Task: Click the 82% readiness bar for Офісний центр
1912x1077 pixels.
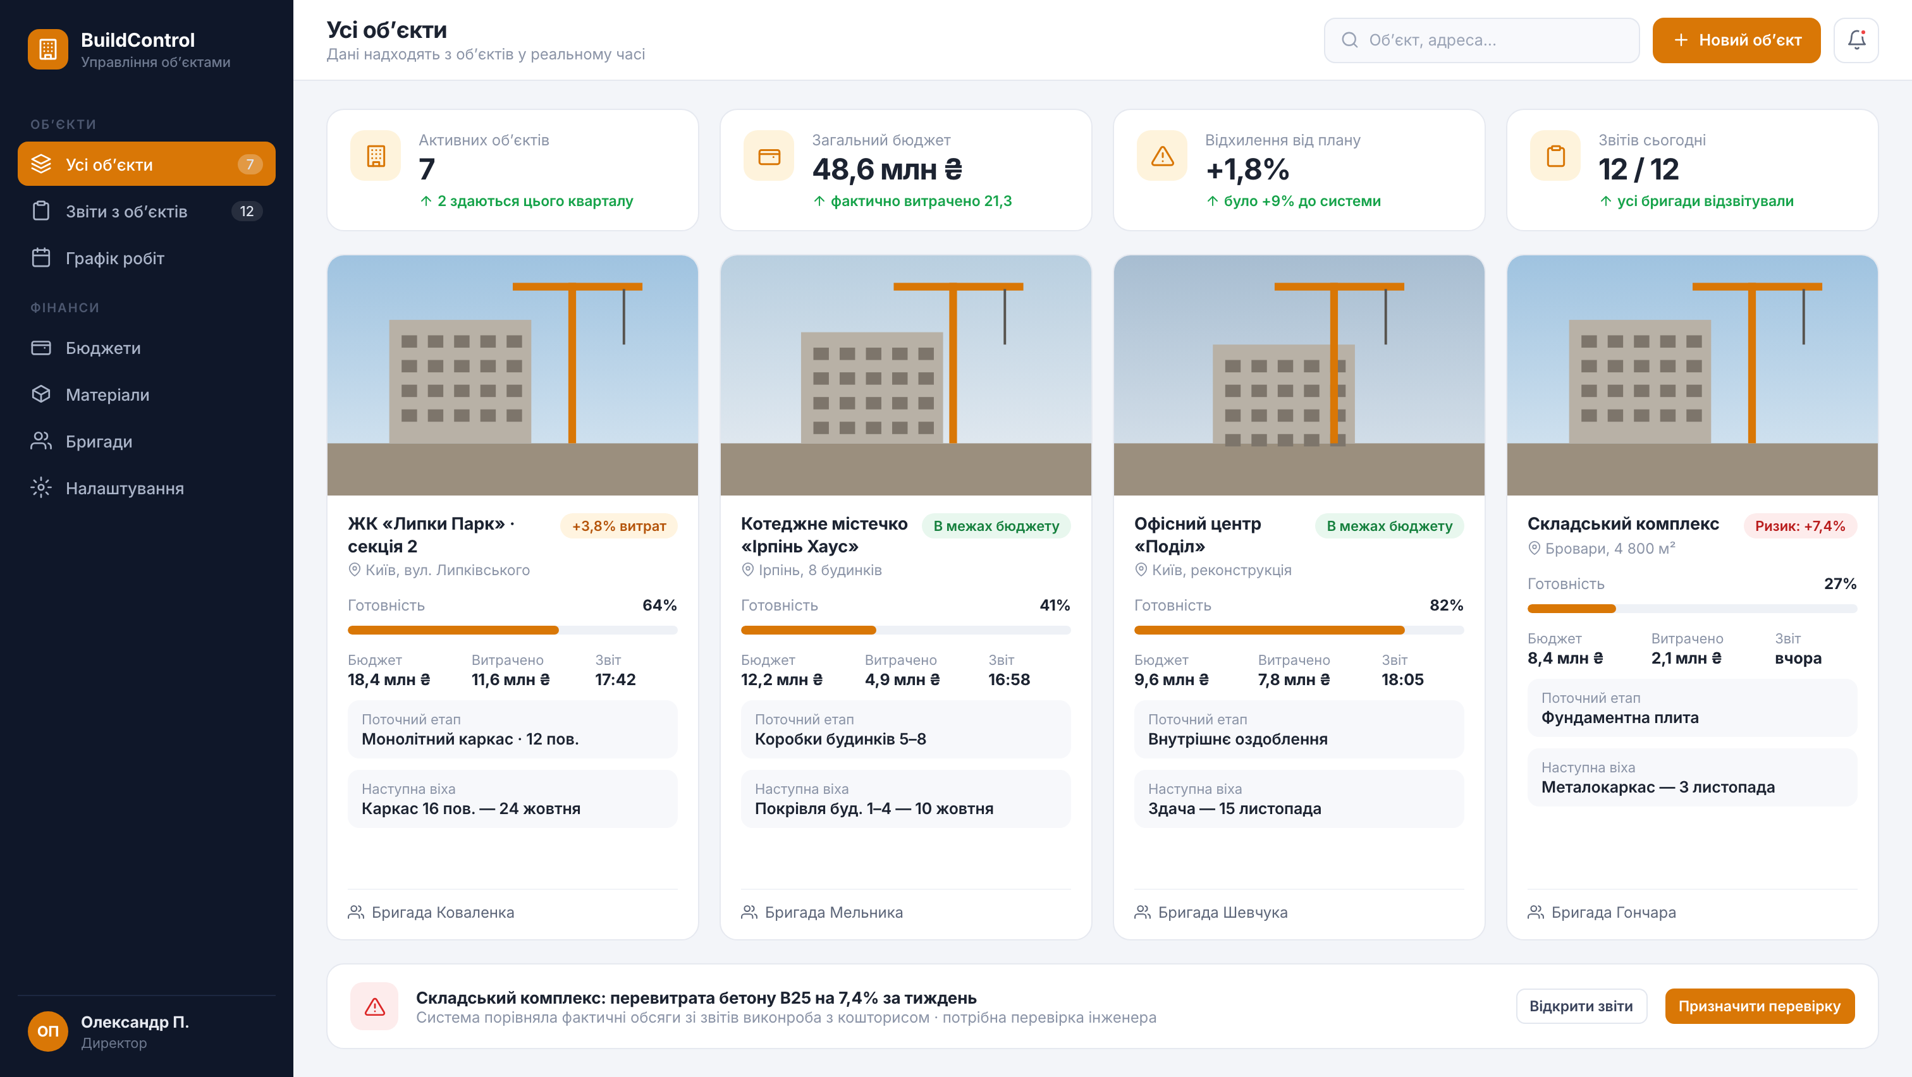Action: point(1299,631)
